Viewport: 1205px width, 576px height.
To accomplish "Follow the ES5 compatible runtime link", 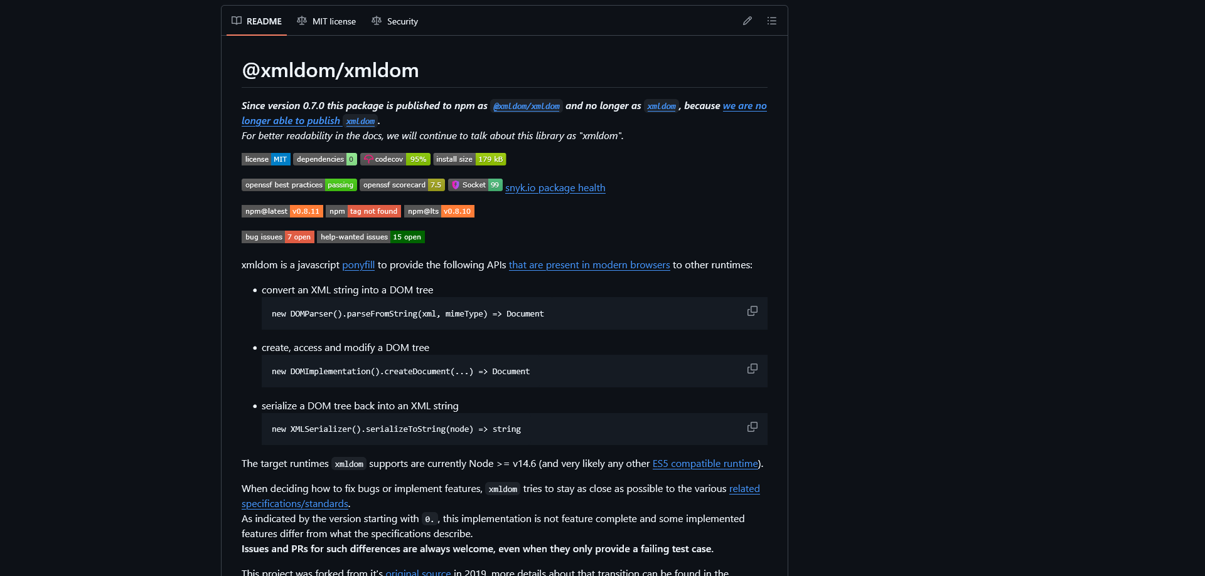I will point(704,464).
